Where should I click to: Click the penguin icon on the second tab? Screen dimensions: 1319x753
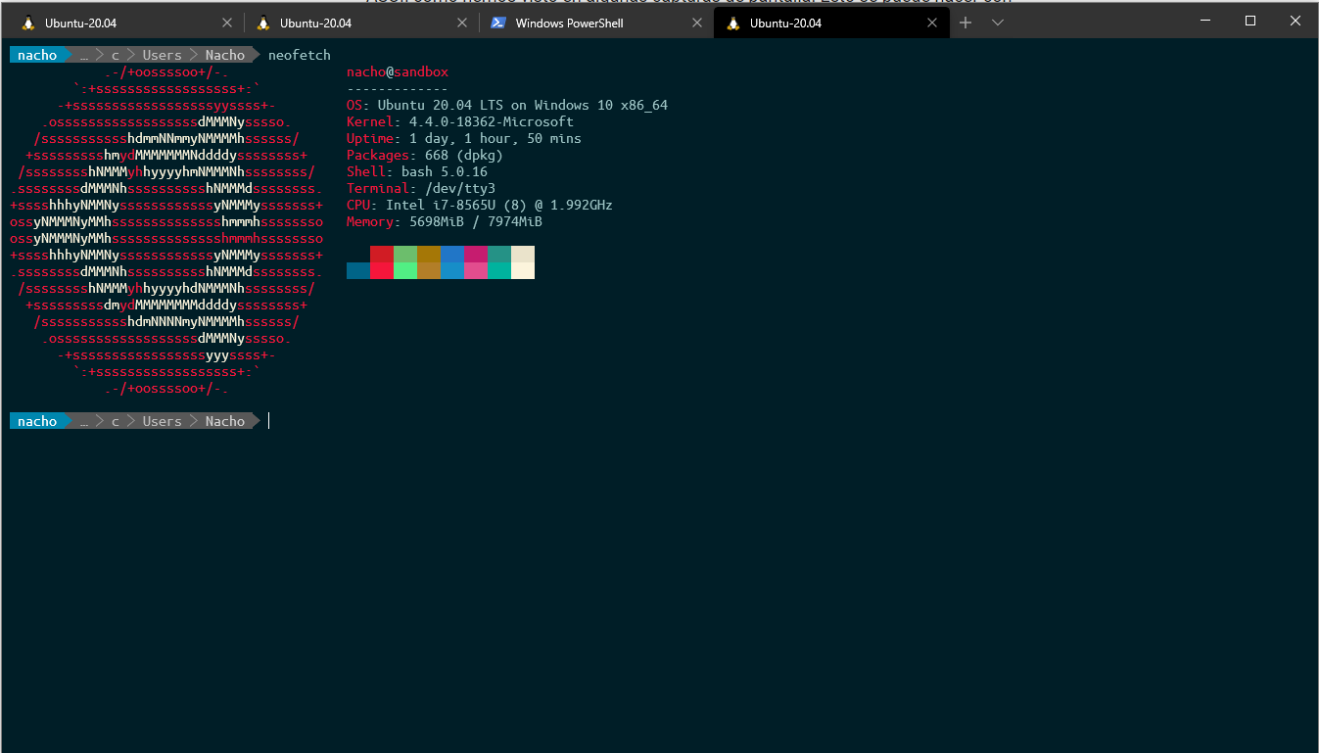click(x=262, y=23)
